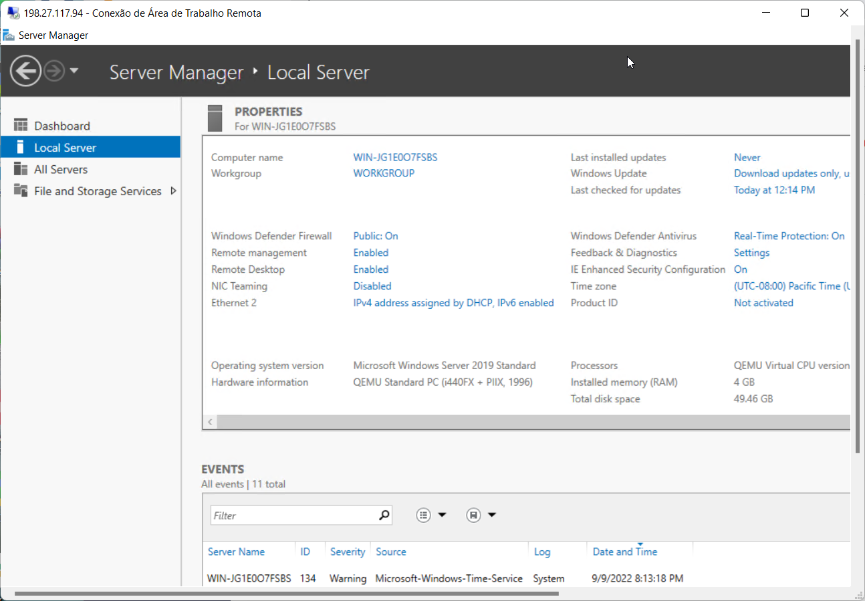Click the save query disk icon
Image resolution: width=865 pixels, height=601 pixels.
tap(473, 515)
